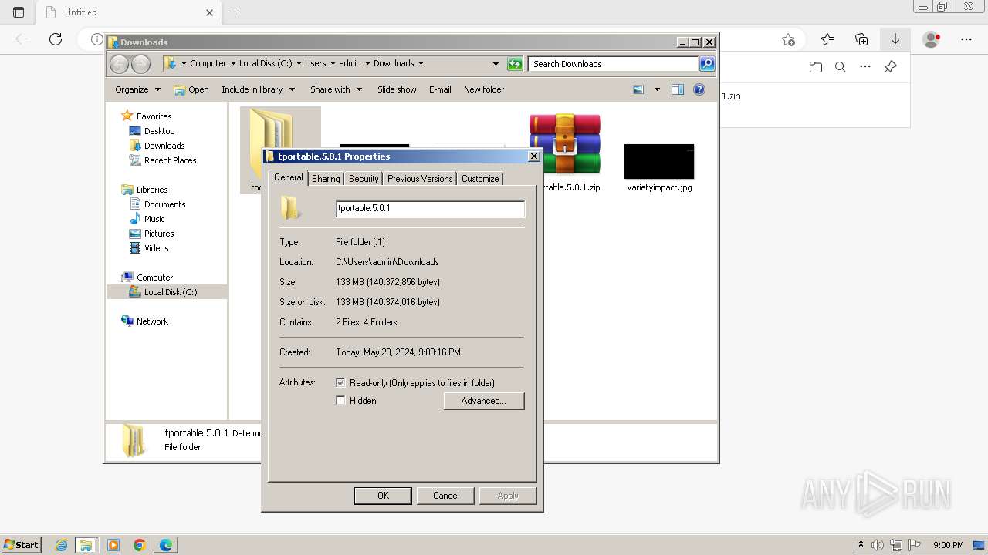Expand the Organize menu

[137, 89]
